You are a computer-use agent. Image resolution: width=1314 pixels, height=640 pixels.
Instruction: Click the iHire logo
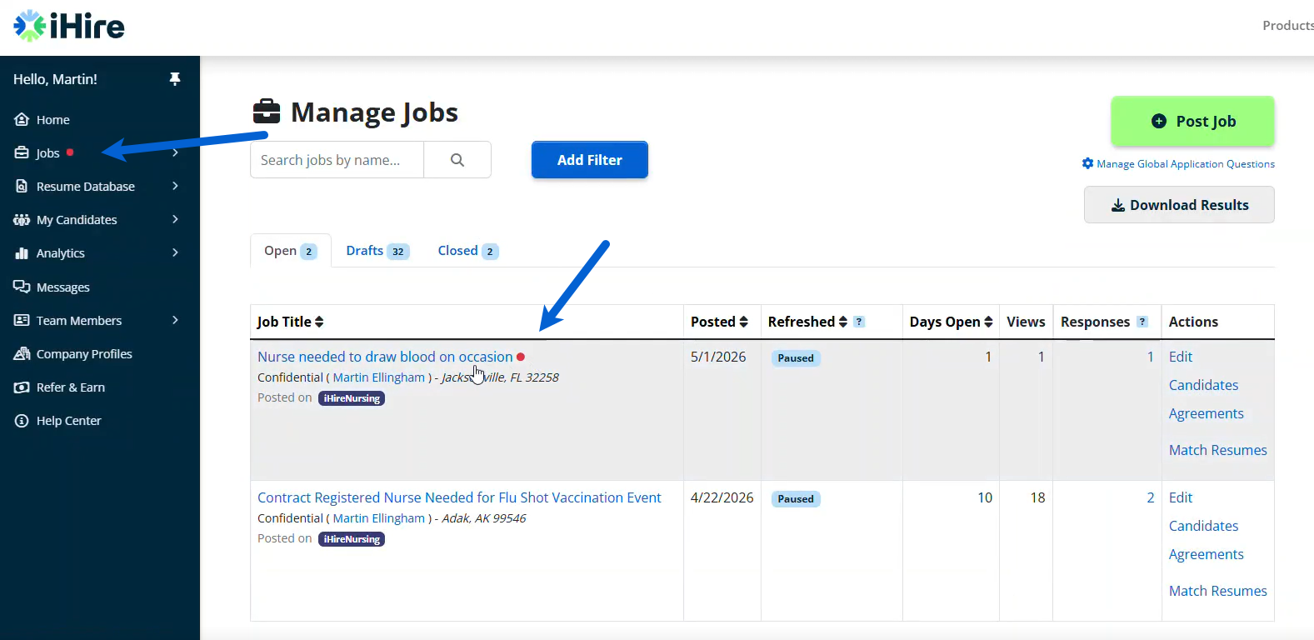click(x=69, y=26)
